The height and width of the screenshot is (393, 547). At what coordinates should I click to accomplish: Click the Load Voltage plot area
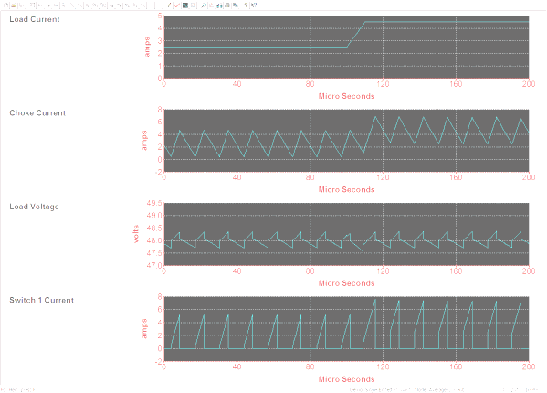(x=346, y=234)
